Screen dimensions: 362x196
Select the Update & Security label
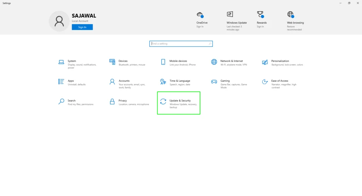tap(180, 100)
